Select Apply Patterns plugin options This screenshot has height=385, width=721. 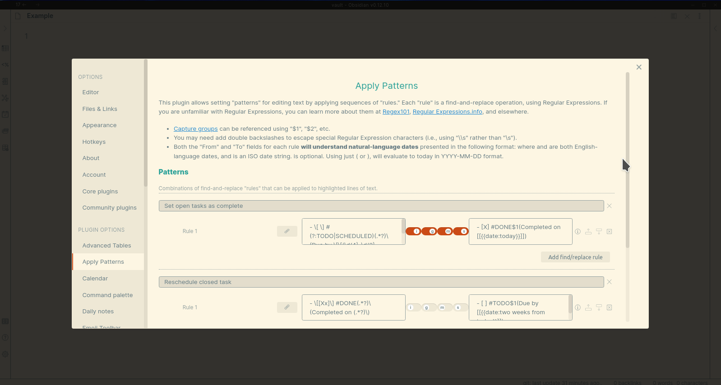108,262
